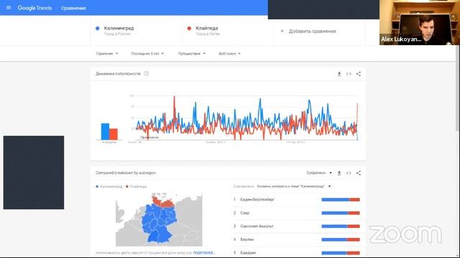Select the Баден-Вюртемберг row
This screenshot has height=258, width=460.
[297, 199]
